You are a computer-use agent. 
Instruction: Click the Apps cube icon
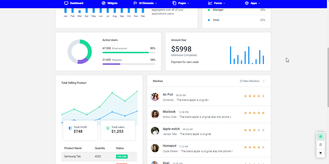pos(247,3)
